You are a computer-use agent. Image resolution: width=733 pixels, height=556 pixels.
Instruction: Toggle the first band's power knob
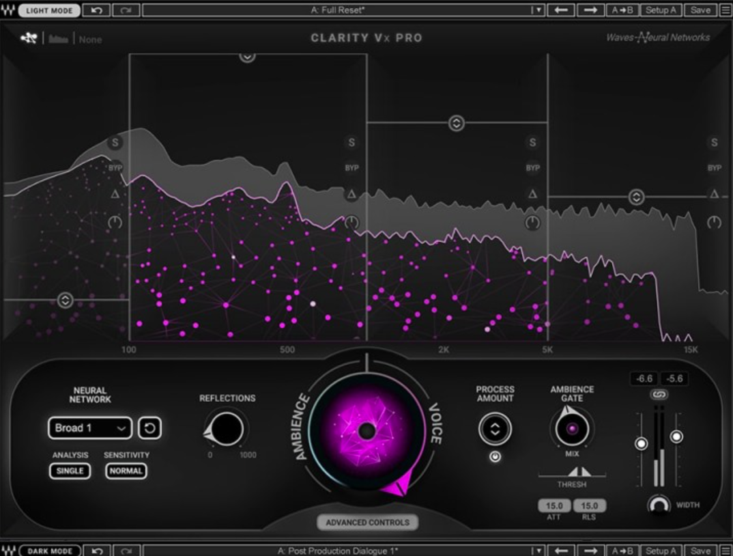pyautogui.click(x=115, y=222)
